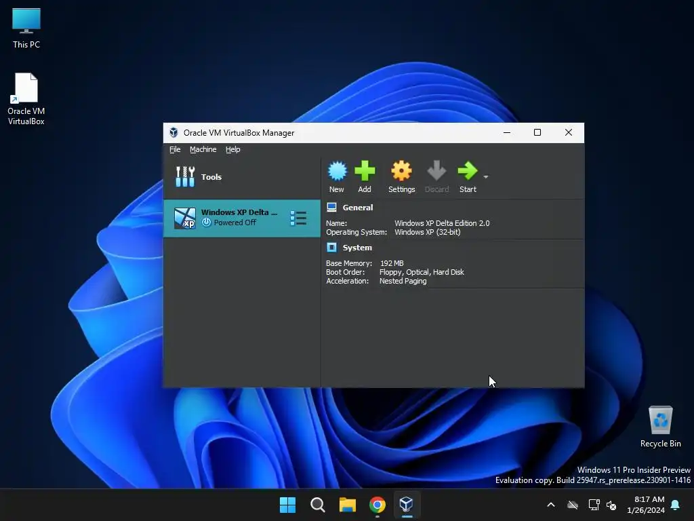This screenshot has height=521, width=694.
Task: Open the notification bell icon
Action: click(676, 505)
